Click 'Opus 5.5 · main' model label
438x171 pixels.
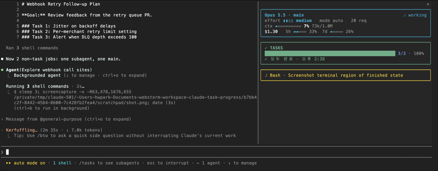(284, 15)
